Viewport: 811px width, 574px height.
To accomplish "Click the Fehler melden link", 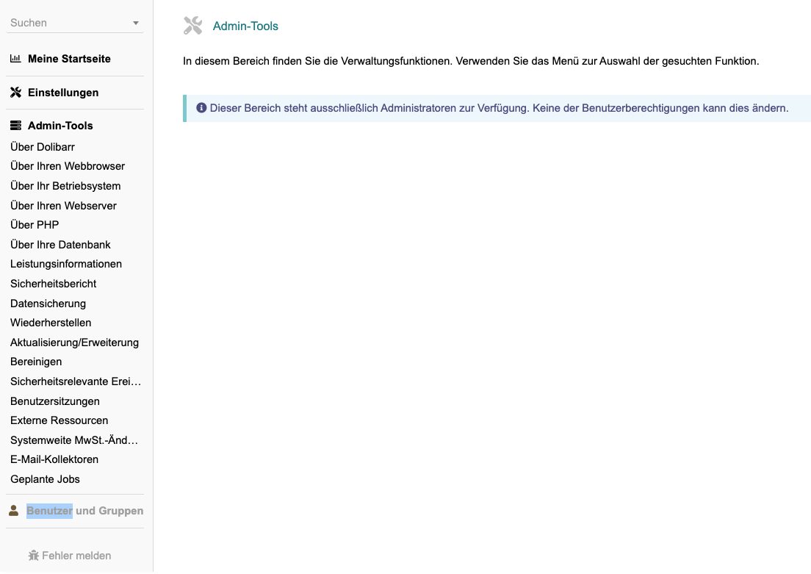I will tap(76, 556).
